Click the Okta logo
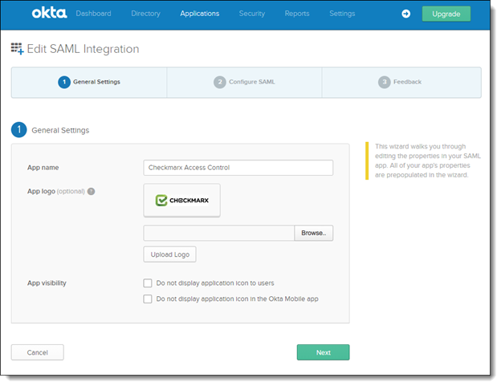The width and height of the screenshot is (501, 386). click(49, 13)
